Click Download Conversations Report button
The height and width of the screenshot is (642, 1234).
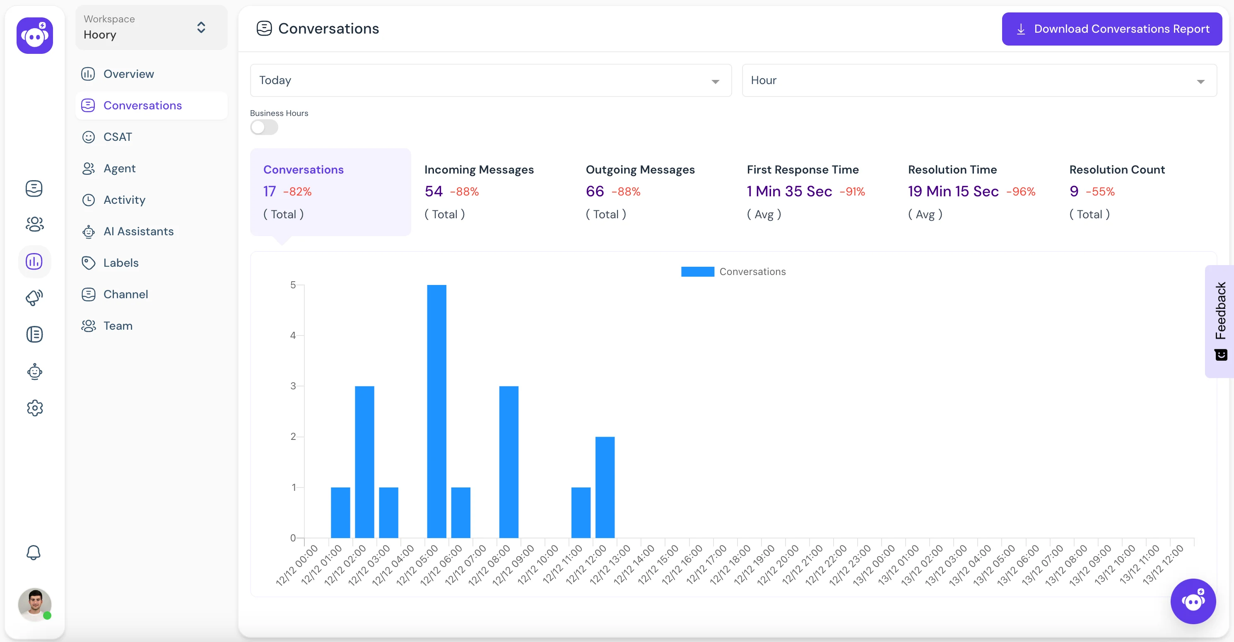tap(1111, 29)
